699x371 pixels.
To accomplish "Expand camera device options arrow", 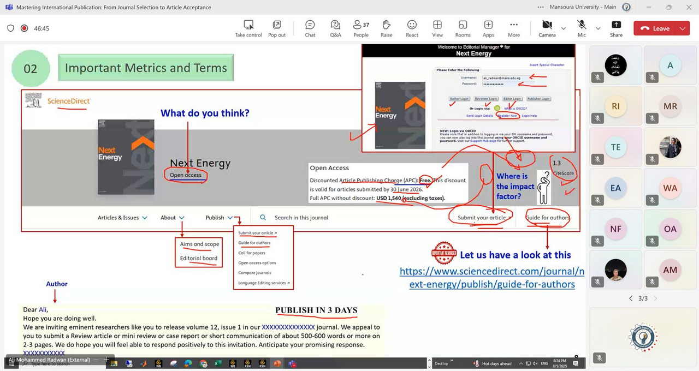I will [x=563, y=28].
